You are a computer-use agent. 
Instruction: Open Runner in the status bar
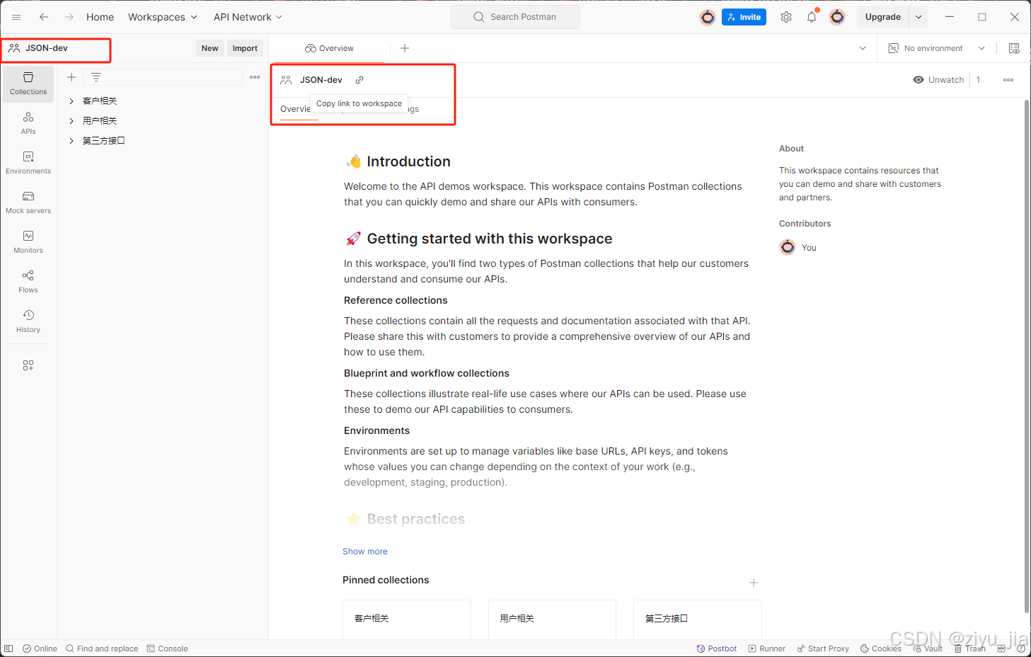767,649
